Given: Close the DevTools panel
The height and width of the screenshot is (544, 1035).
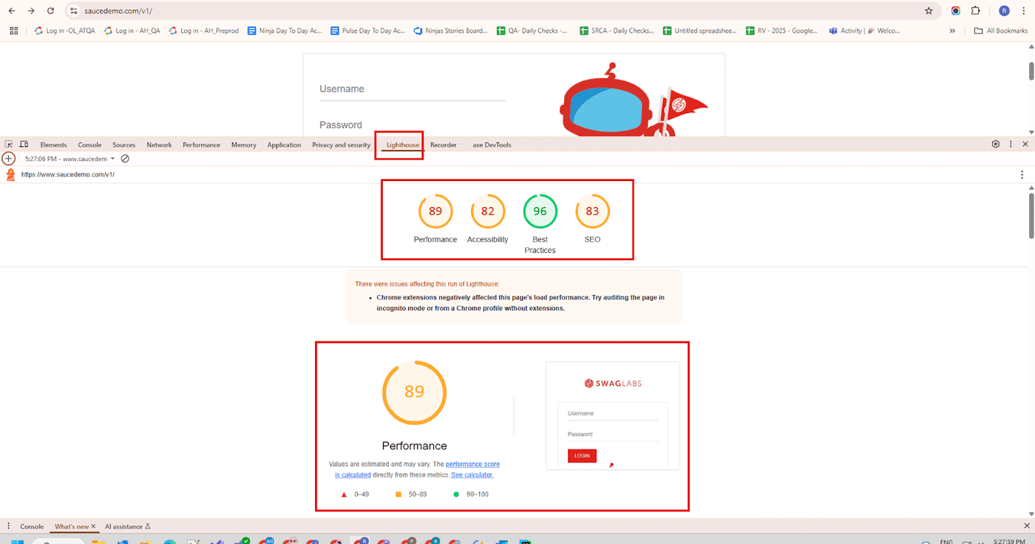Looking at the screenshot, I should click(1025, 145).
